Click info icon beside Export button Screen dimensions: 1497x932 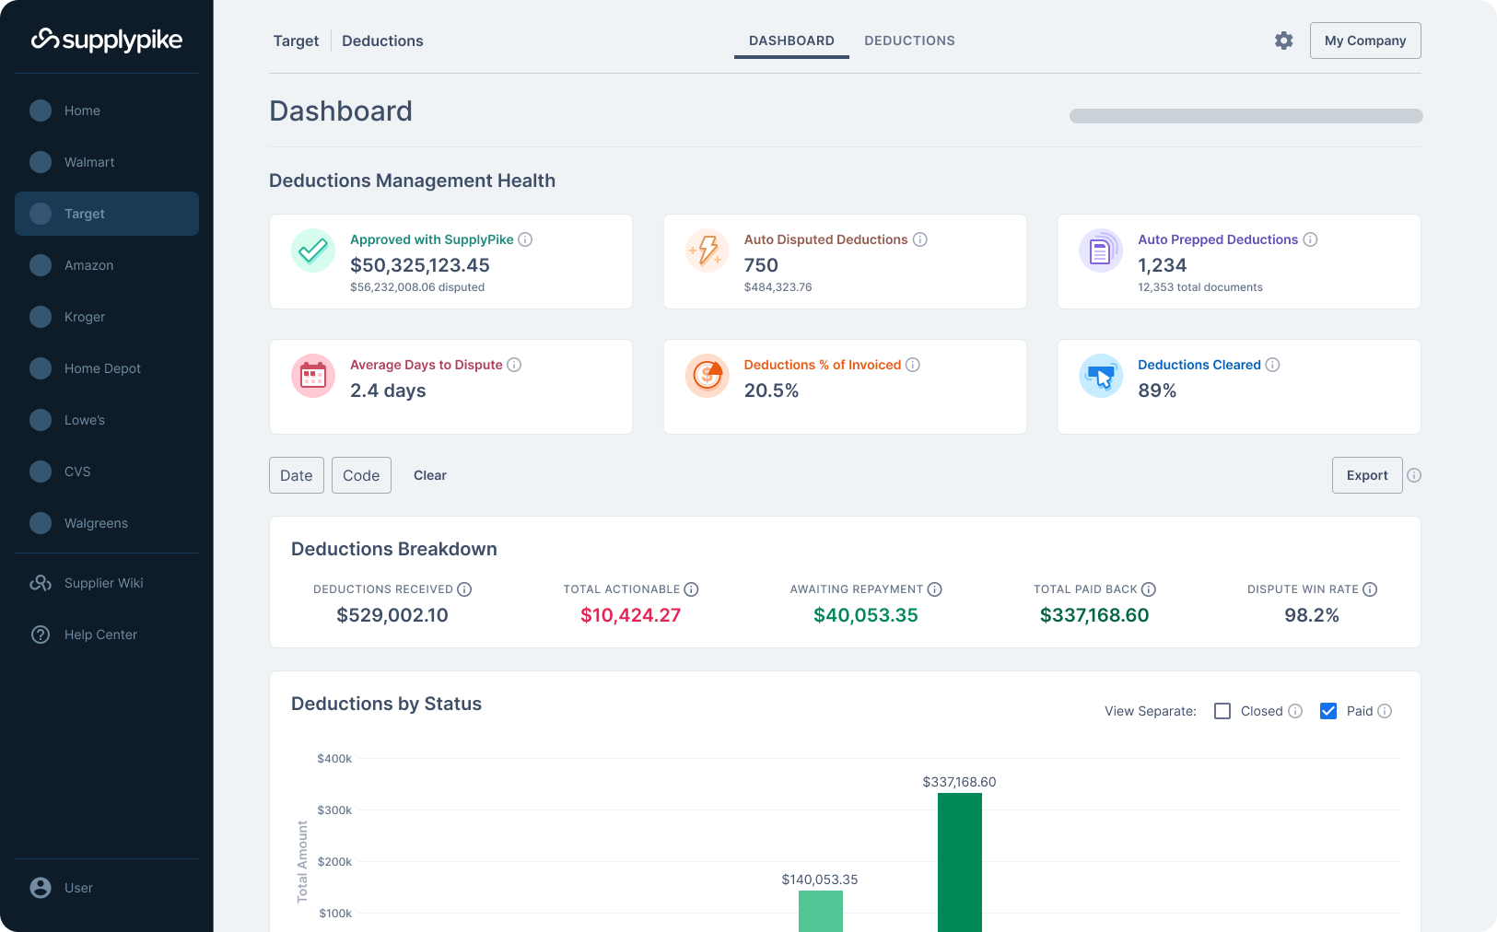coord(1414,475)
